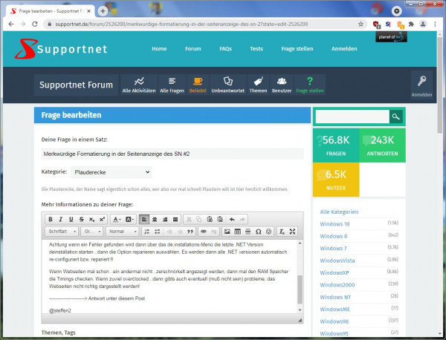Click the key icon Anmelden button
This screenshot has height=340, width=446.
click(x=421, y=85)
